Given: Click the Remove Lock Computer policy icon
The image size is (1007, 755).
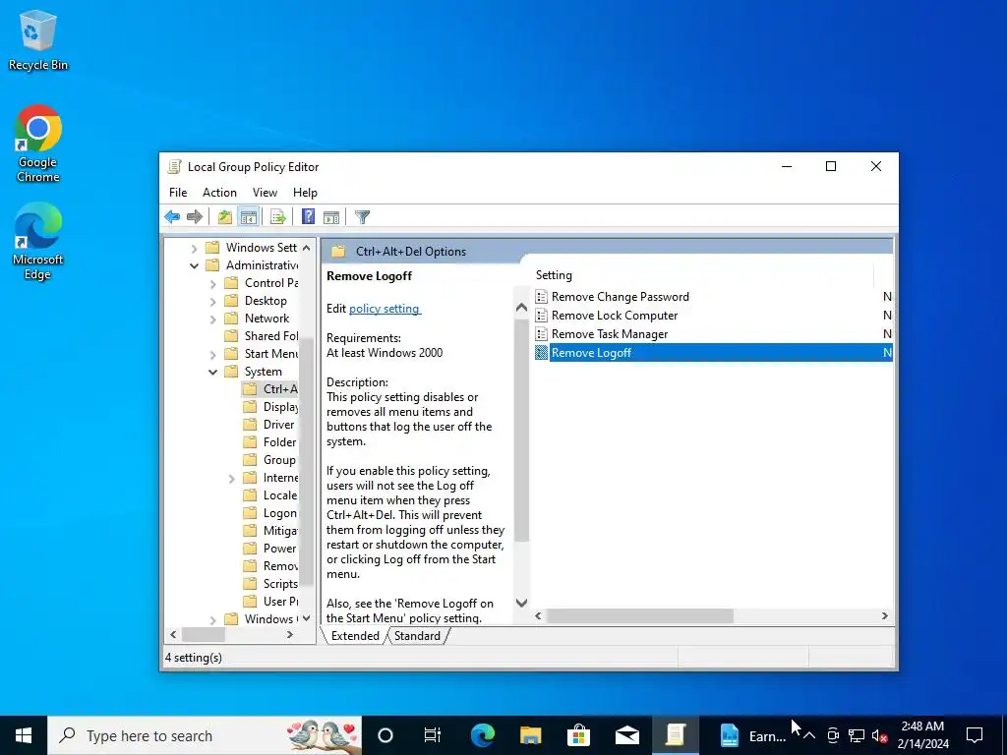Looking at the screenshot, I should pos(542,316).
